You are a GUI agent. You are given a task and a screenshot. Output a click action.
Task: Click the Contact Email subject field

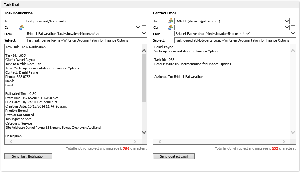click(235, 40)
